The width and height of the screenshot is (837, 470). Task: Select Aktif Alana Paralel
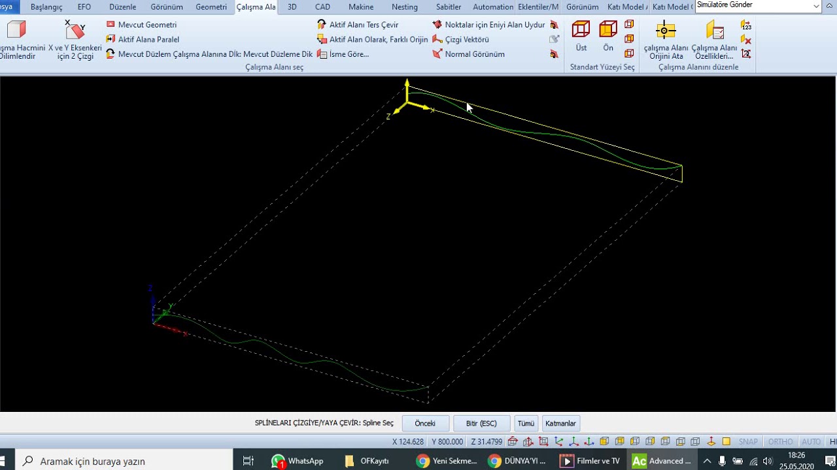coord(143,39)
